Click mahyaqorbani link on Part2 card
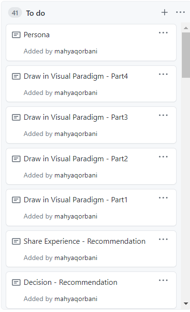The height and width of the screenshot is (312, 190). pyautogui.click(x=76, y=175)
